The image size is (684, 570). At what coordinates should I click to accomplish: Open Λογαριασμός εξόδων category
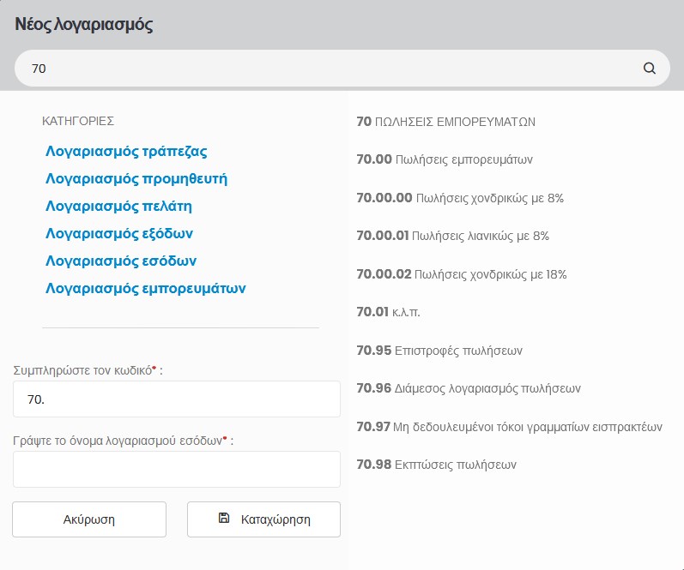click(119, 234)
